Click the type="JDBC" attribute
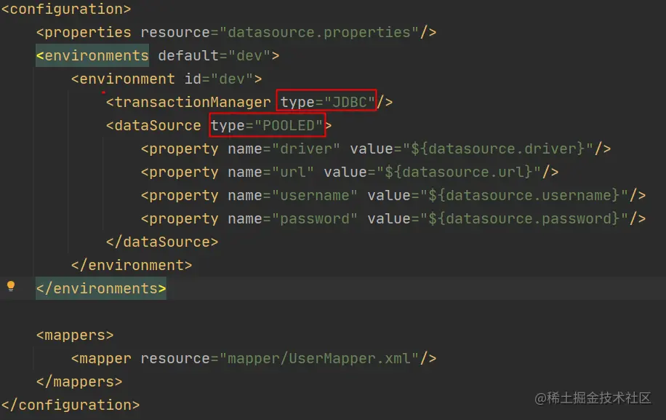666x420 pixels. (x=327, y=103)
